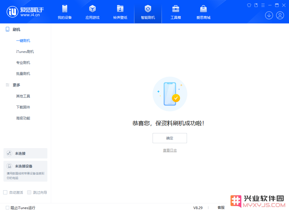
Task: Check 阻止iTunes运行 option
Action: pos(8,208)
